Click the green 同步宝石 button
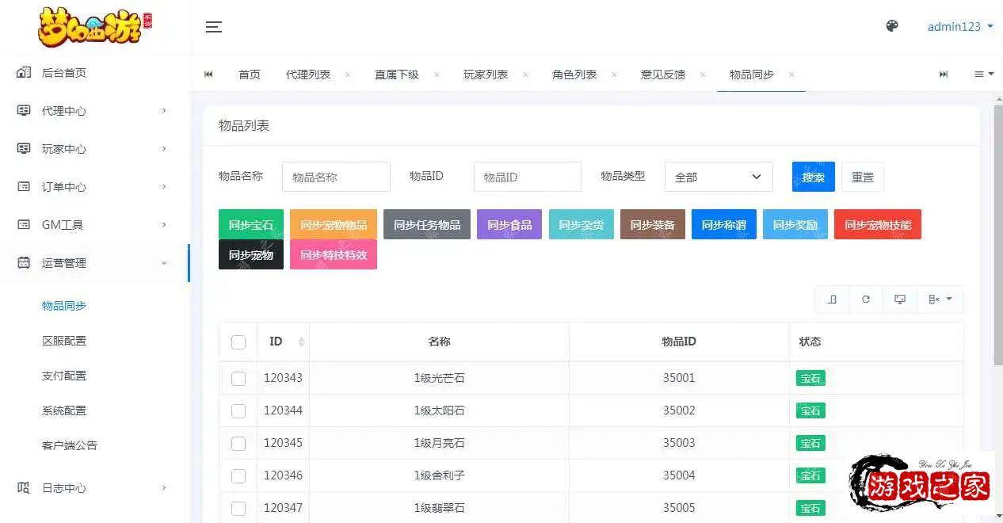Image resolution: width=1003 pixels, height=523 pixels. pyautogui.click(x=250, y=224)
